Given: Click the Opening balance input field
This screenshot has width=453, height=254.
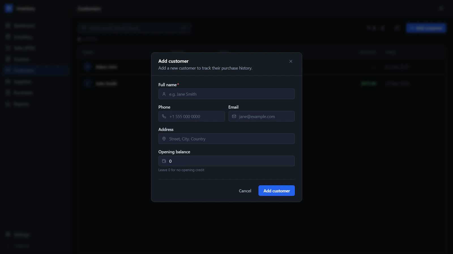Looking at the screenshot, I should coord(226,161).
